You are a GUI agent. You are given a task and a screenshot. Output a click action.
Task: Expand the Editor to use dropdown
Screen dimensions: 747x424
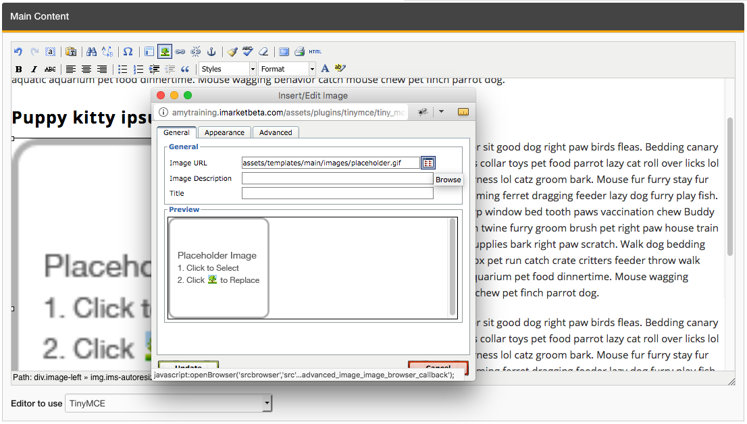[168, 404]
